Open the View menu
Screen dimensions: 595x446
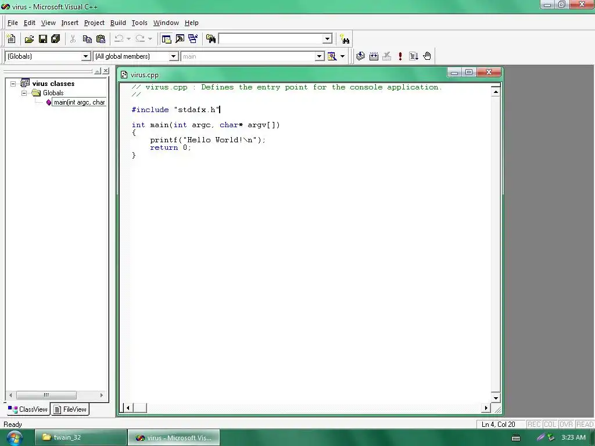click(x=48, y=23)
